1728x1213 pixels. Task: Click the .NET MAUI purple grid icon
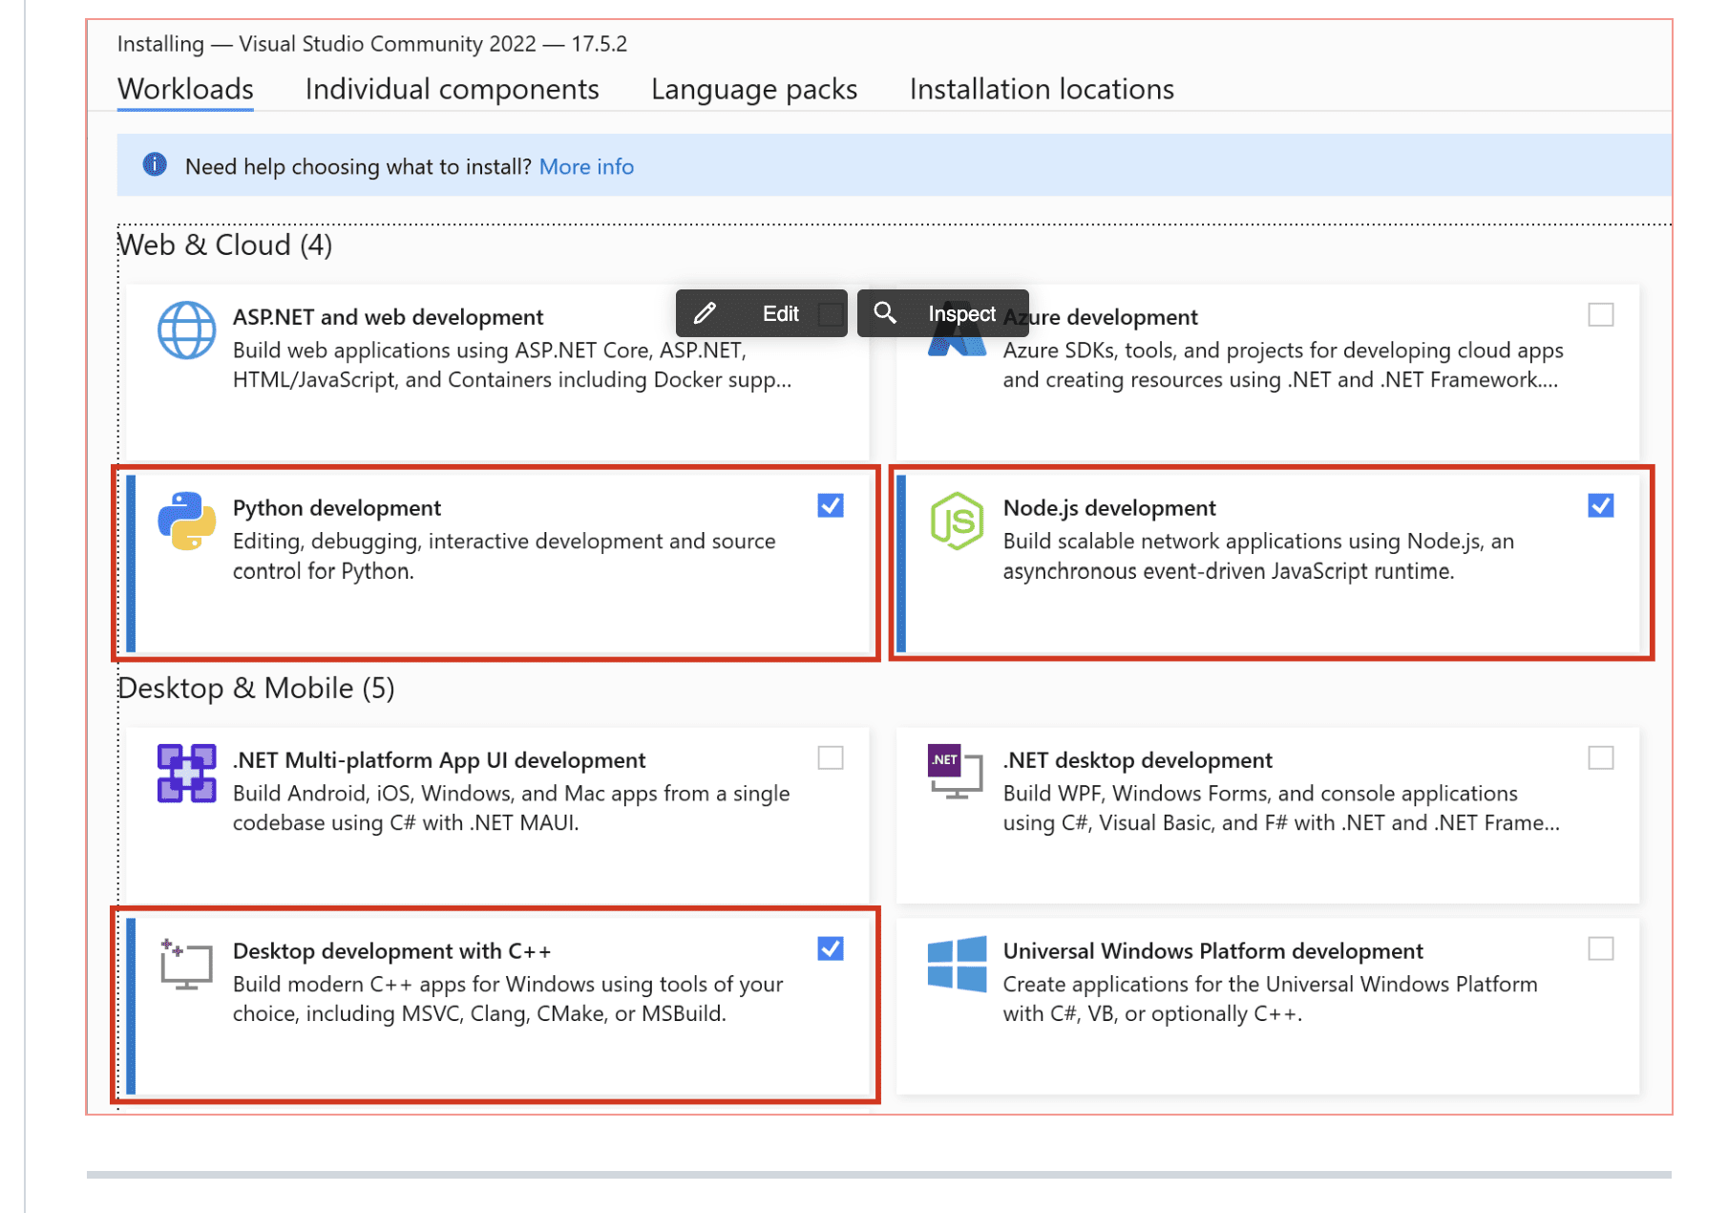click(x=186, y=774)
